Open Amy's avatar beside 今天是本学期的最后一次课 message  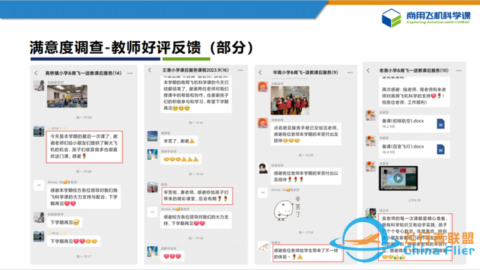click(39, 132)
